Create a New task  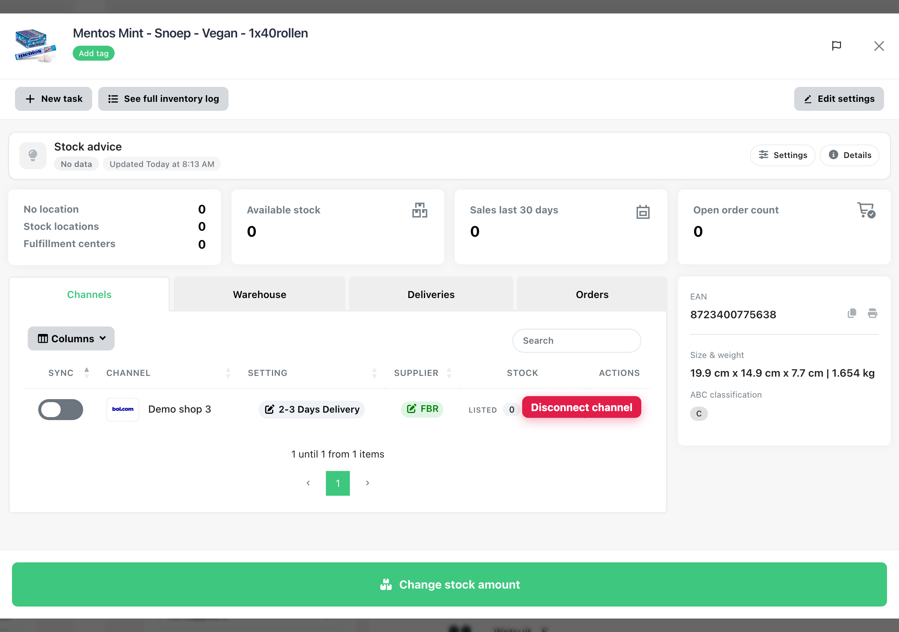(54, 98)
